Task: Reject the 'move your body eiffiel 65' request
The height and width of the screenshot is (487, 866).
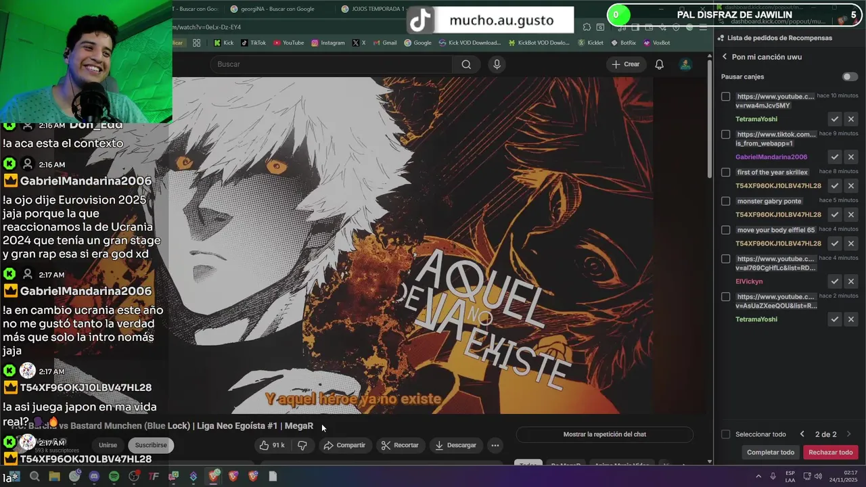Action: (x=851, y=243)
